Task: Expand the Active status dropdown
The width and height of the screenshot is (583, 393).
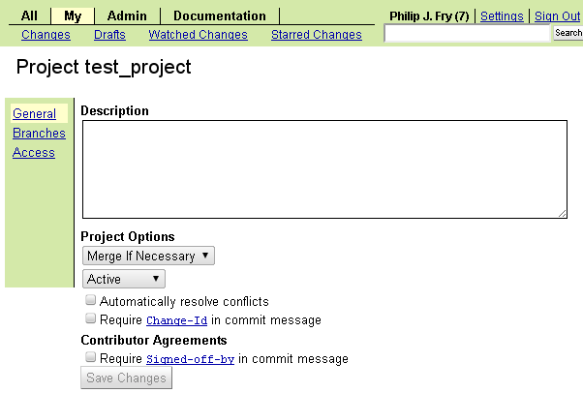Action: 124,279
